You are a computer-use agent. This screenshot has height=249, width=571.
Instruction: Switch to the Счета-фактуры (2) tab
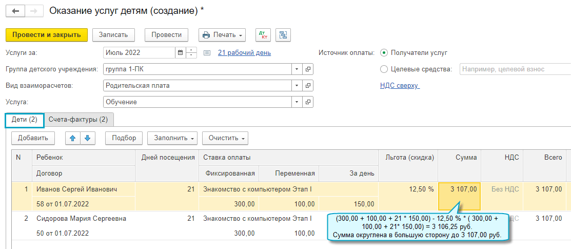[78, 120]
